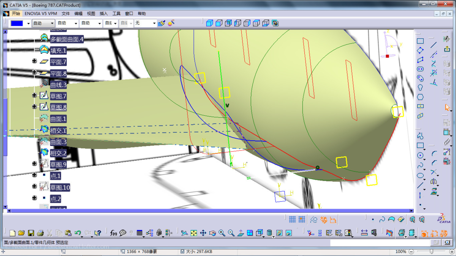Expand the 草图.8 tree node
The height and width of the screenshot is (256, 456).
pos(35,107)
